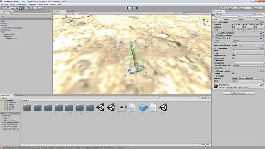The width and height of the screenshot is (265, 149).
Task: Open Rigidbody help book icon
Action: [261, 48]
